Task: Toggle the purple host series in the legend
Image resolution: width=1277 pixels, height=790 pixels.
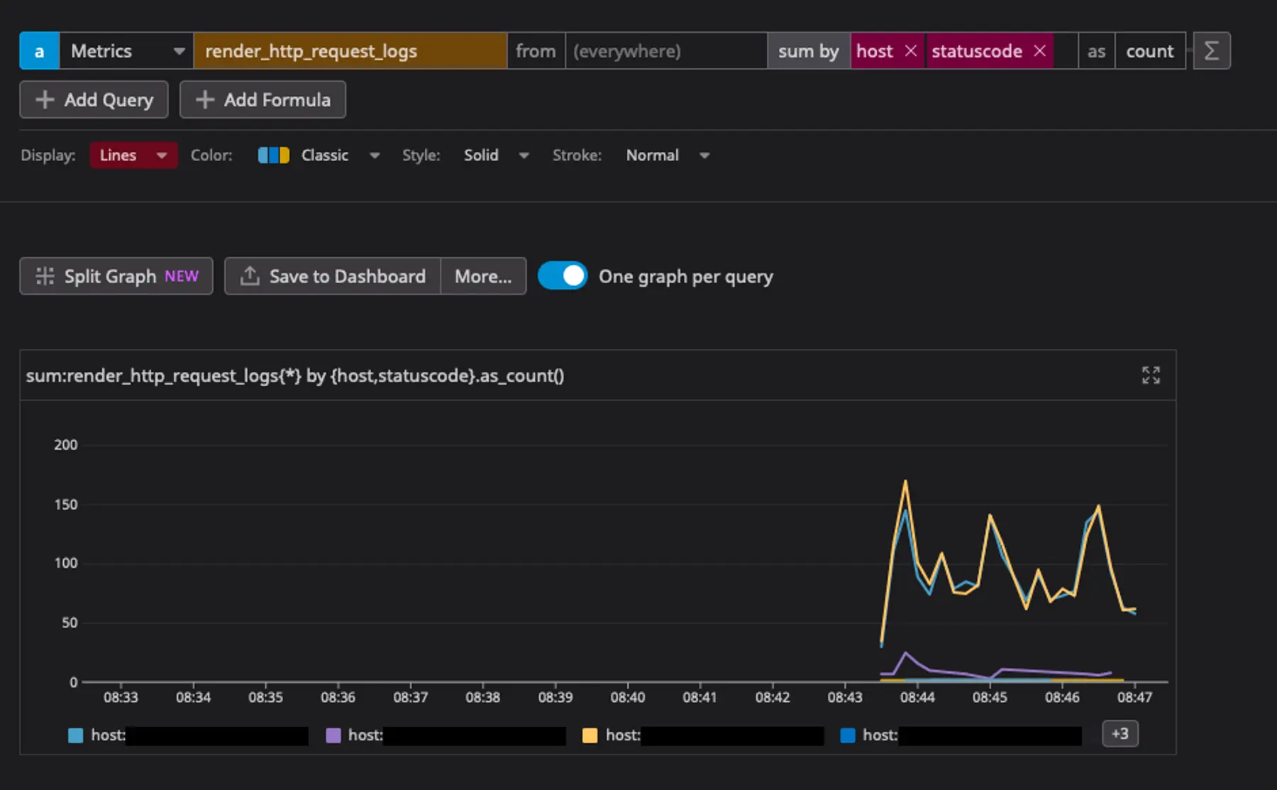Action: (331, 735)
